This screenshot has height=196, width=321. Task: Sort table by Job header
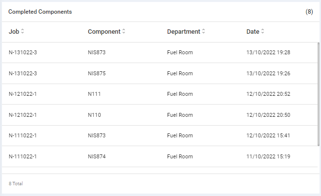coord(13,31)
